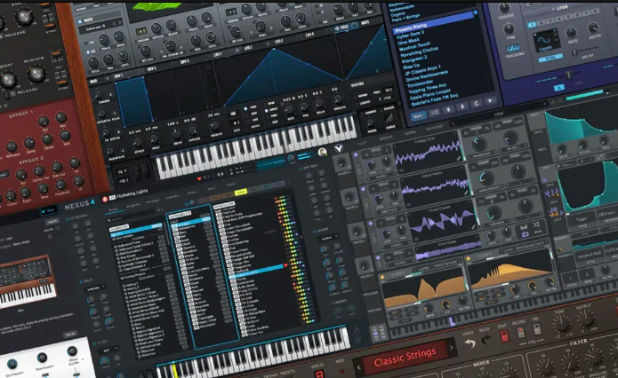This screenshot has height=378, width=618.
Task: Click the UNDO arrow icon
Action: pos(470,343)
